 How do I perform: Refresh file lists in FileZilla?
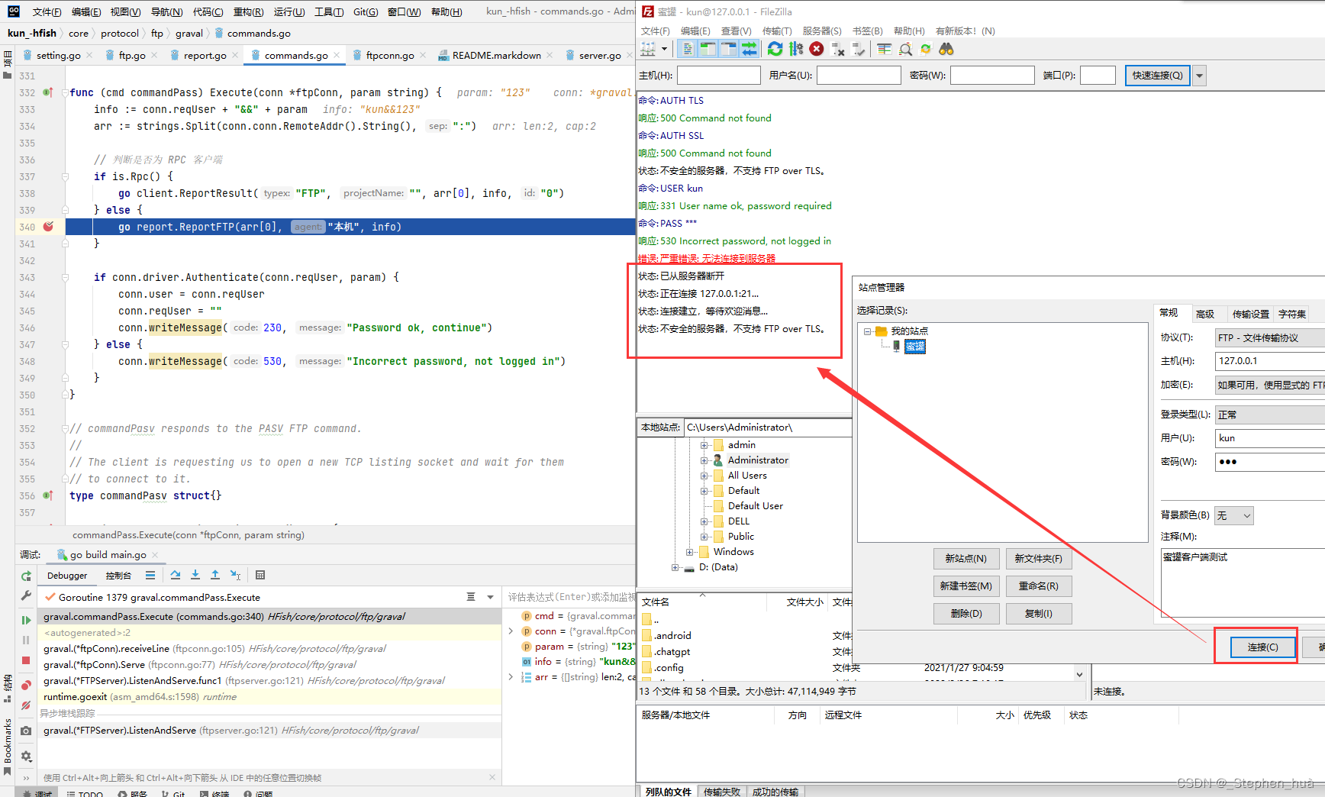pos(775,49)
